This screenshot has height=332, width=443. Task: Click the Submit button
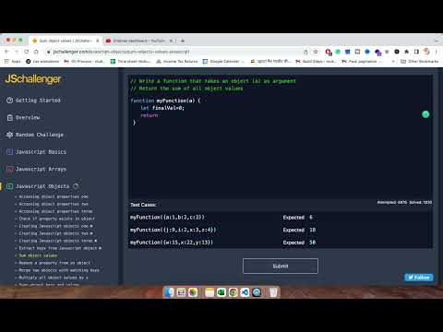(281, 266)
